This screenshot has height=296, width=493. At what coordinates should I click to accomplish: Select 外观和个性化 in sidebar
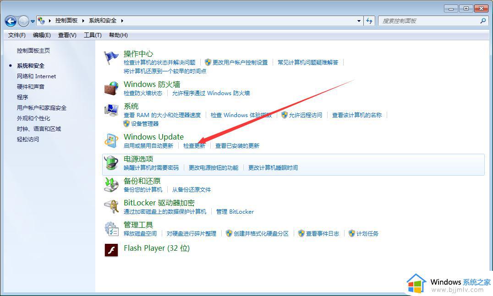point(33,118)
